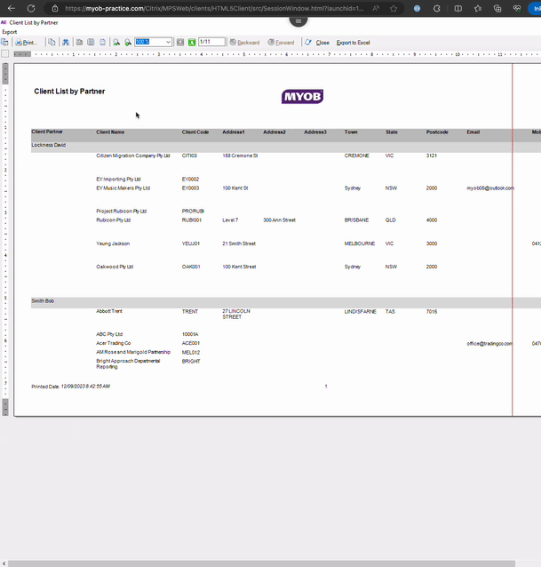Open the Export menu

[9, 31]
